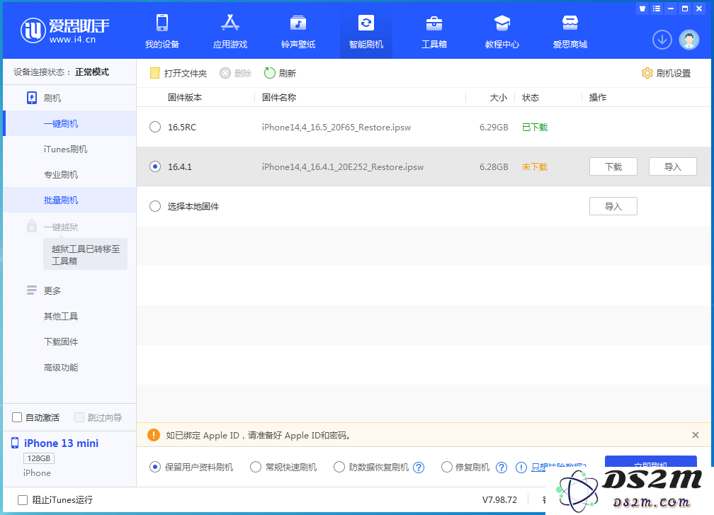714x515 pixels.
Task: Open the user account avatar
Action: click(x=689, y=40)
